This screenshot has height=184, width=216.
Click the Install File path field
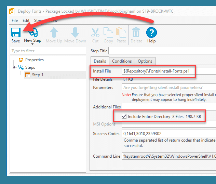click(x=169, y=71)
